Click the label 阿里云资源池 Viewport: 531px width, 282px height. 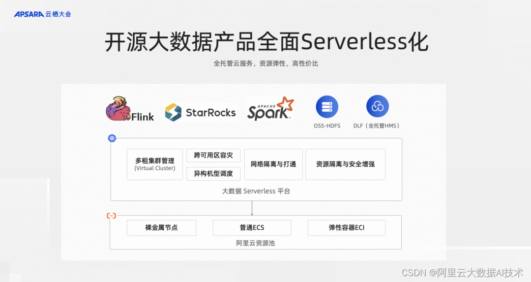coord(255,243)
